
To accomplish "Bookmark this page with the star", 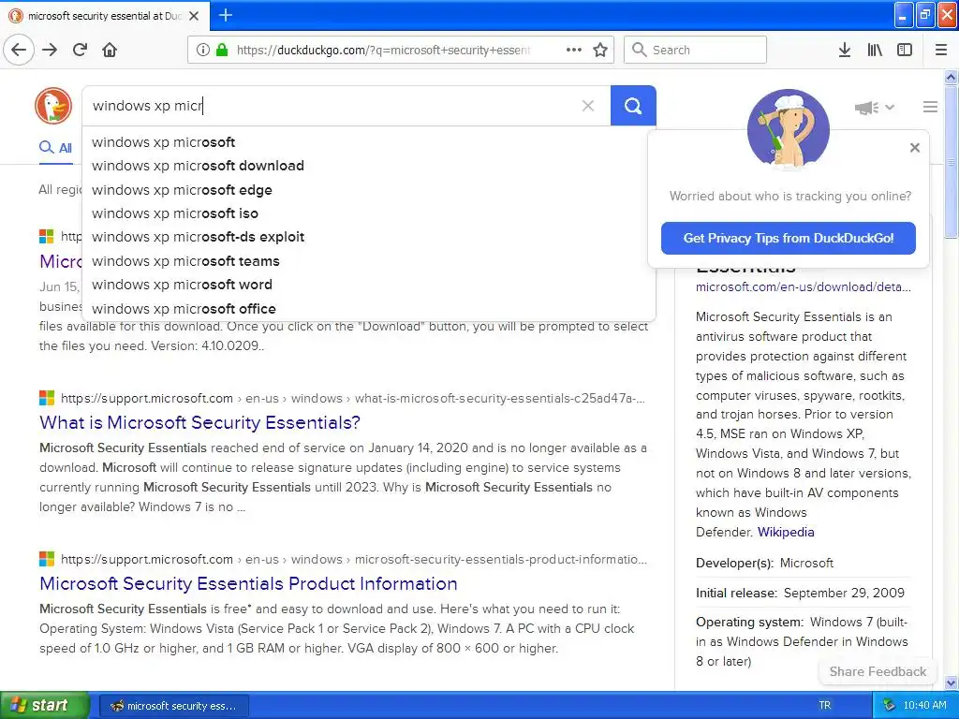I will coord(600,50).
